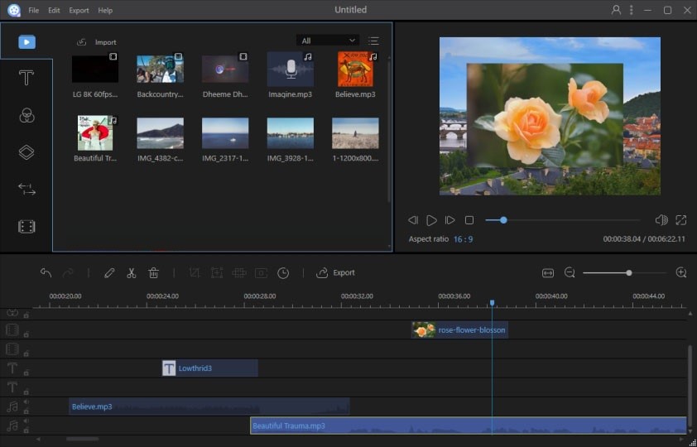Open the Media library tab
The height and width of the screenshot is (447, 697).
click(26, 41)
